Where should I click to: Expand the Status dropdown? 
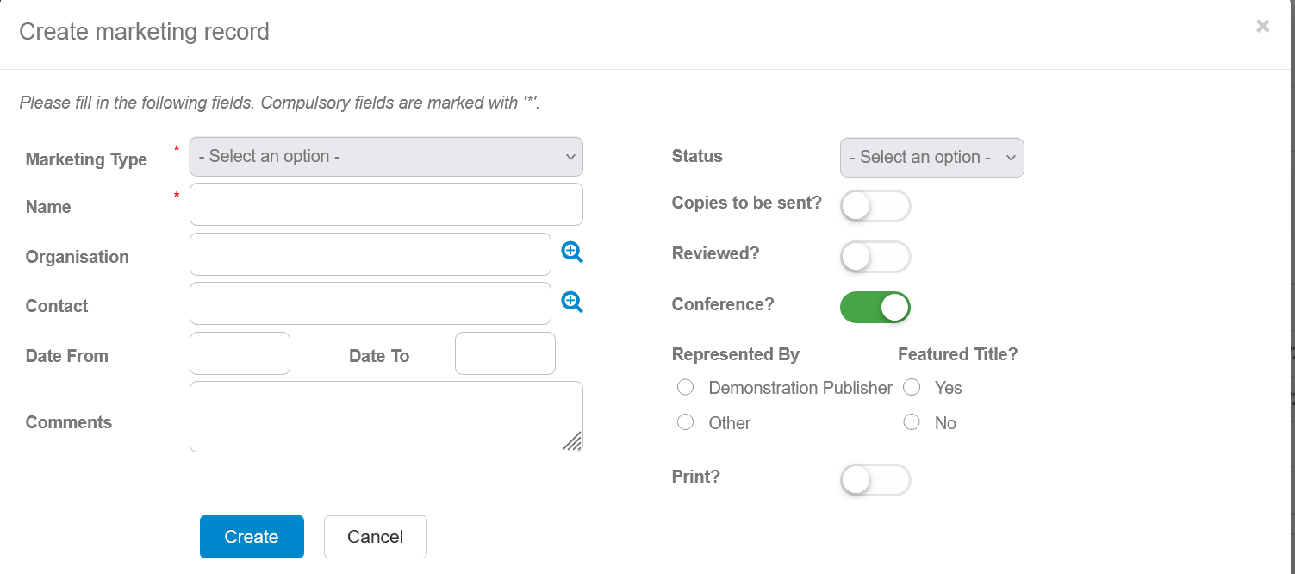coord(931,158)
